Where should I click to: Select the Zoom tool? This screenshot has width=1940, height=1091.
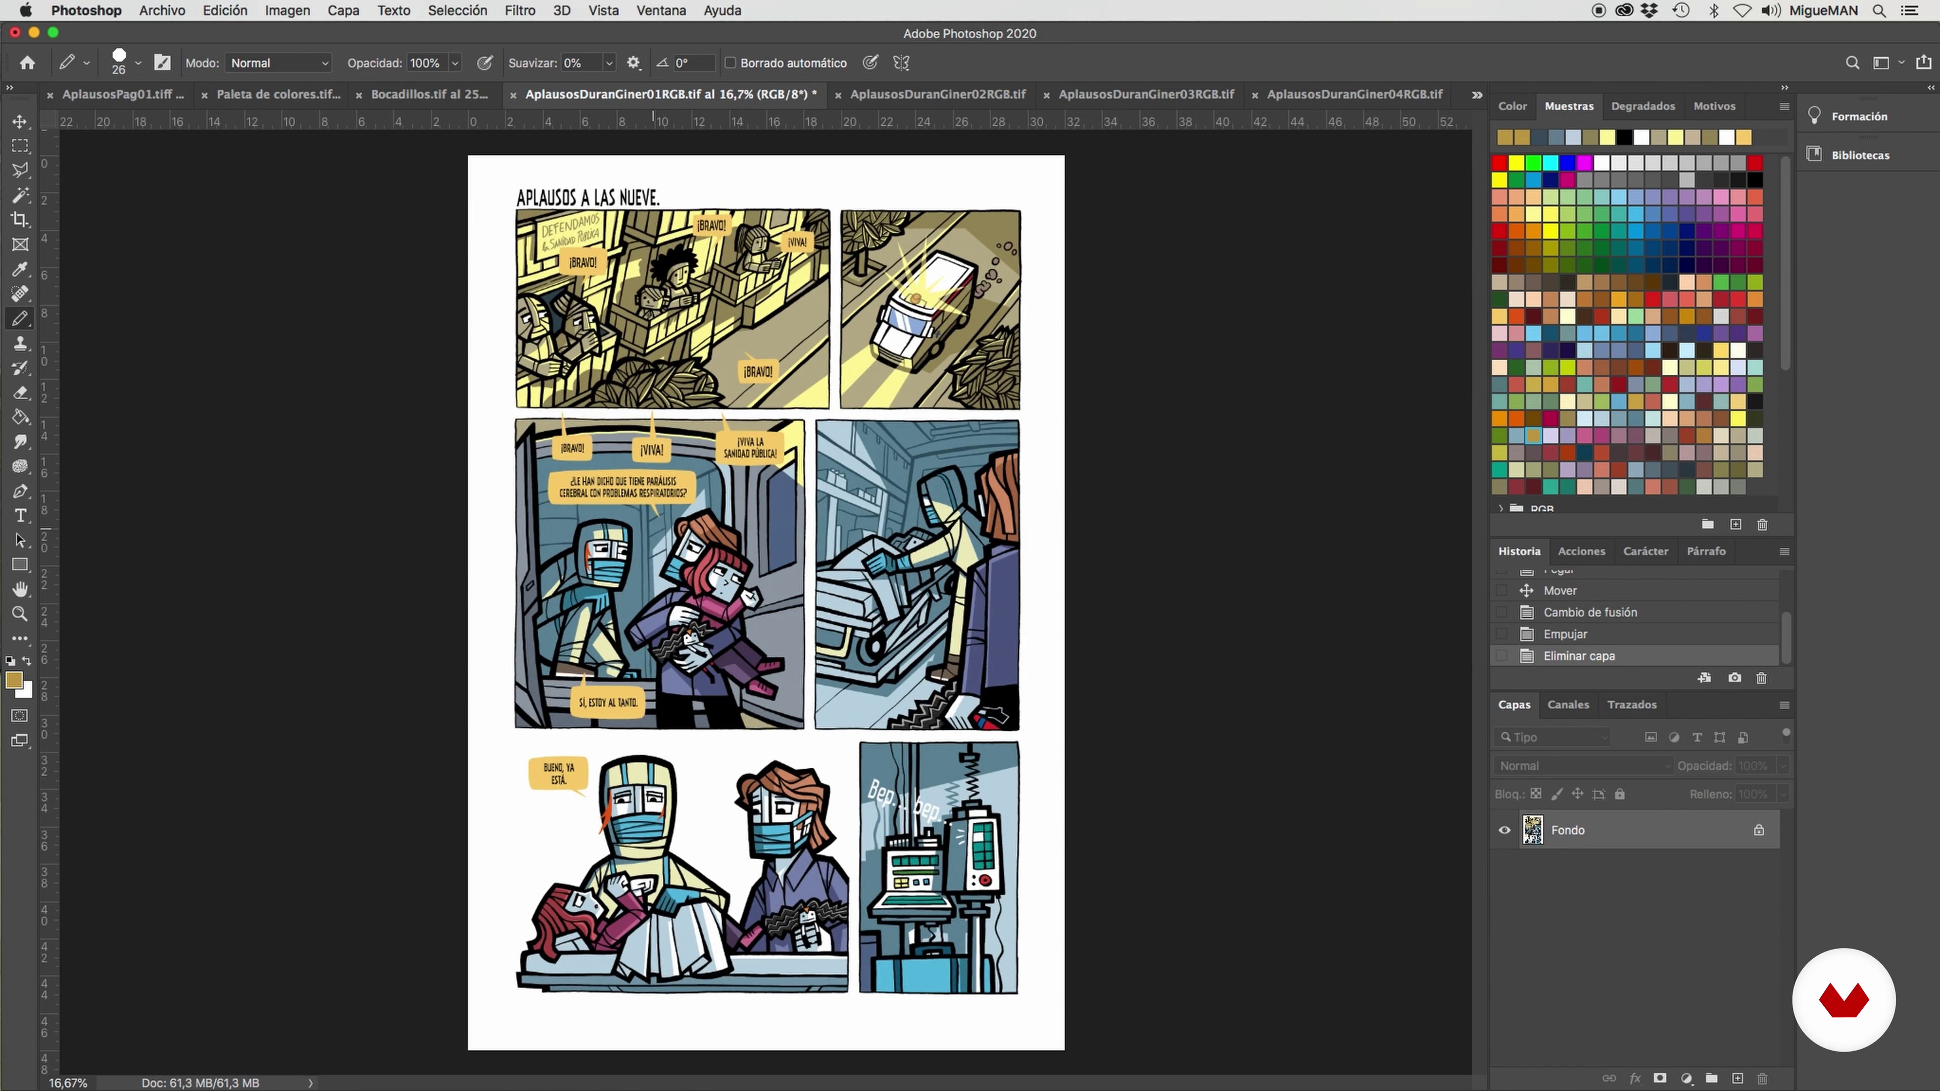(20, 614)
